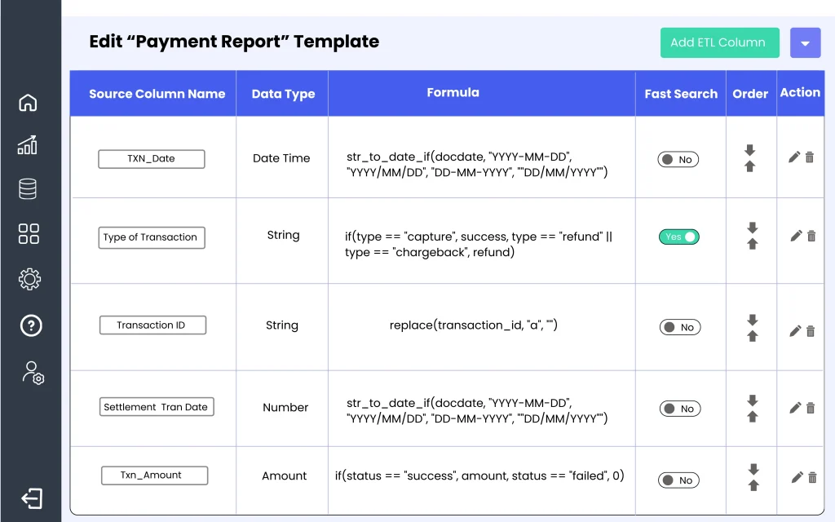Click String type in Type of Transaction row
Viewport: 835px width, 522px height.
tap(283, 236)
